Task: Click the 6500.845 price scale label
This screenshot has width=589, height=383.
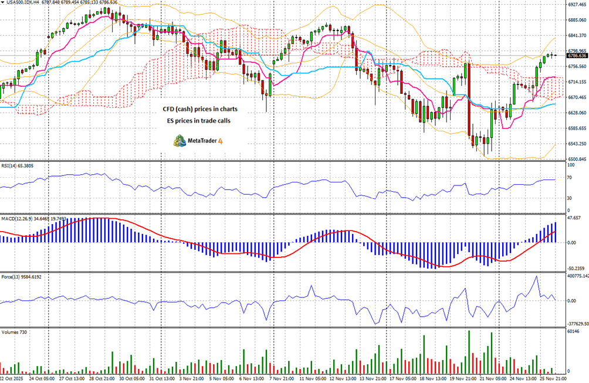Action: click(x=577, y=159)
